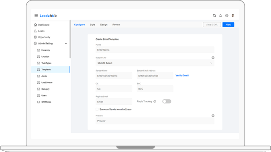Viewport: 271px width, 152px height.
Task: Select Location under Admin Setting
Action: click(45, 57)
